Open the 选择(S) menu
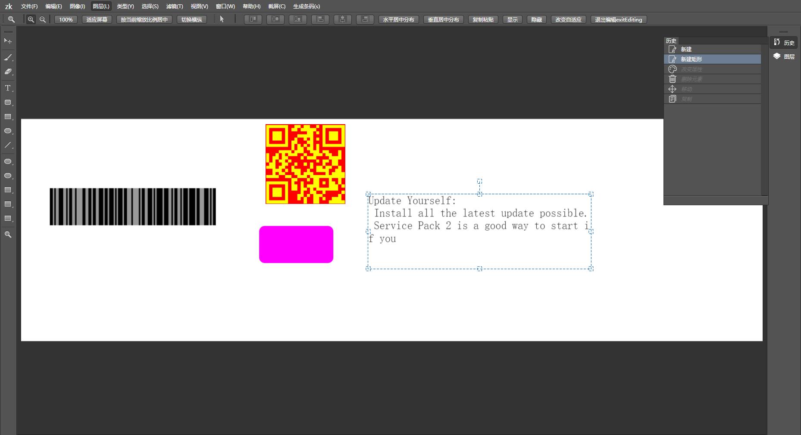Image resolution: width=801 pixels, height=435 pixels. 150,6
